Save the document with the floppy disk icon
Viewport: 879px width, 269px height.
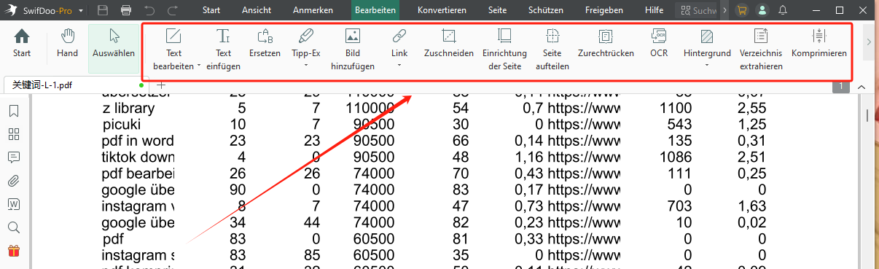click(103, 10)
